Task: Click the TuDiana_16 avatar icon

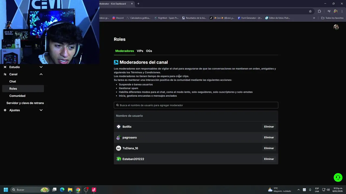Action: [x=118, y=148]
